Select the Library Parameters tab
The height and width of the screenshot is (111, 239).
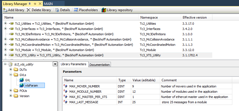click(x=74, y=64)
